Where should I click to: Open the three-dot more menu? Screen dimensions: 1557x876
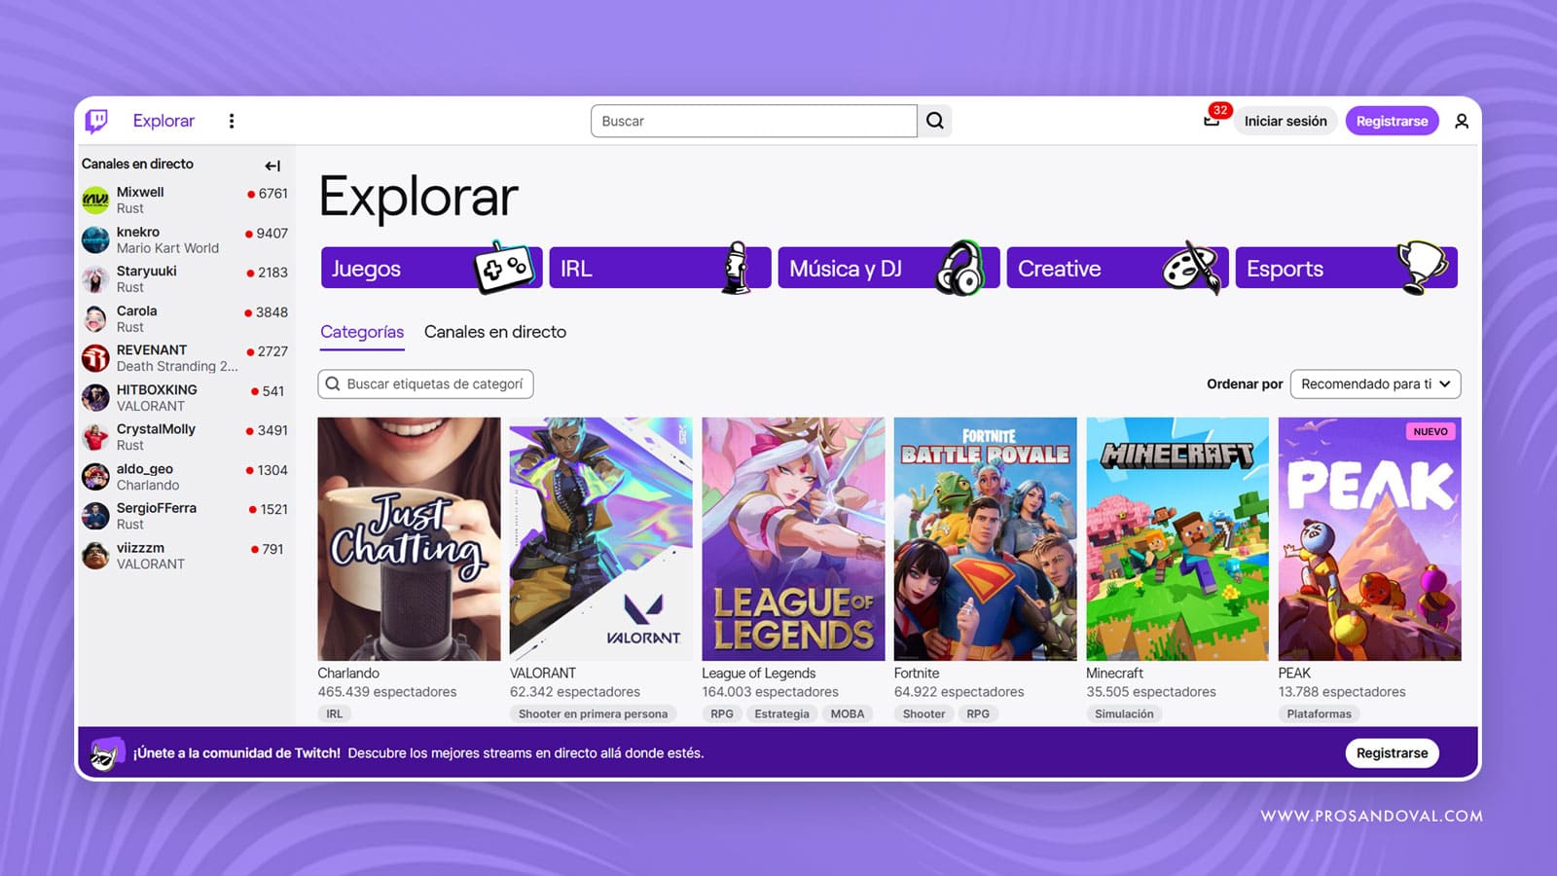(x=232, y=121)
